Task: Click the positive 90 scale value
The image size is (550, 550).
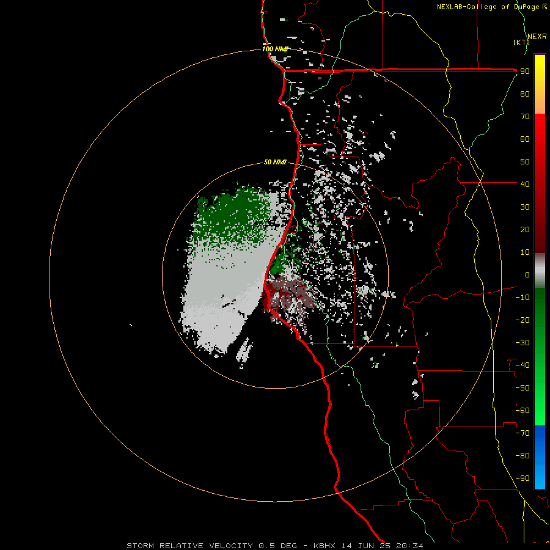Action: tap(525, 71)
